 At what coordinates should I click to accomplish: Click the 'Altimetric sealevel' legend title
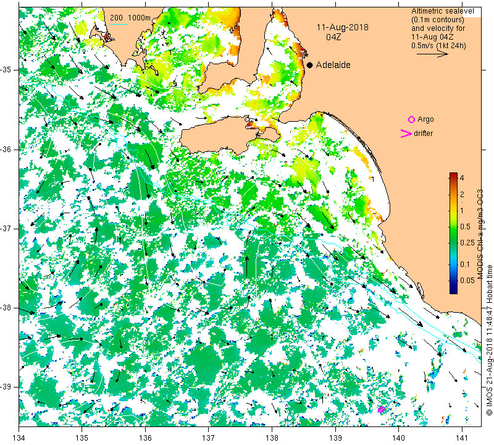pyautogui.click(x=442, y=11)
